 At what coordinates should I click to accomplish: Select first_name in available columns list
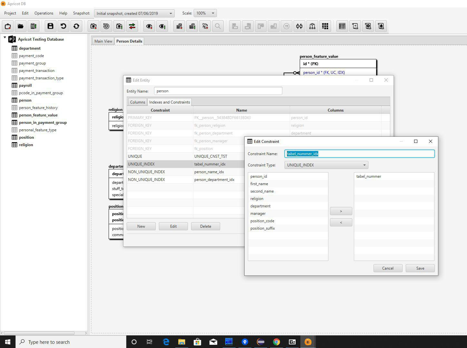288,184
